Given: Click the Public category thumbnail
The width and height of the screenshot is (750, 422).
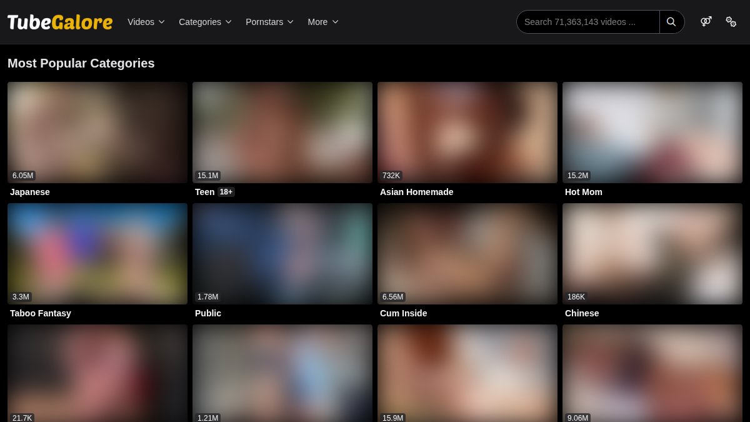Looking at the screenshot, I should click(282, 254).
